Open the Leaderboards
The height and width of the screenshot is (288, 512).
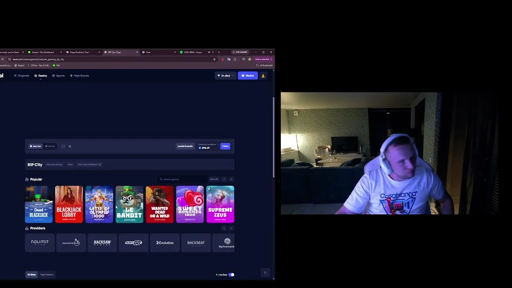185,146
